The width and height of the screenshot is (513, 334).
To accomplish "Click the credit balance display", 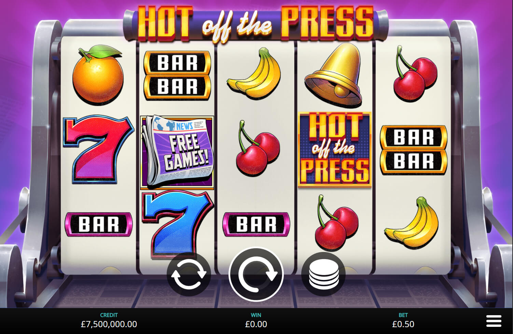I will tap(109, 321).
